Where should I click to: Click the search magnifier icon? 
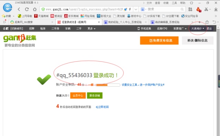pos(182,9)
